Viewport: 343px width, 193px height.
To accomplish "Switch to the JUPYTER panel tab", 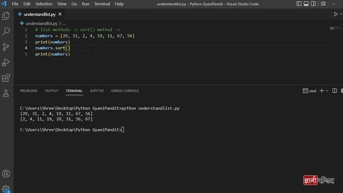I will point(97,91).
